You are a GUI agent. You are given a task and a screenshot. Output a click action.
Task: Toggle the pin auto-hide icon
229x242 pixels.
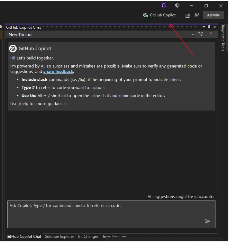click(x=209, y=27)
